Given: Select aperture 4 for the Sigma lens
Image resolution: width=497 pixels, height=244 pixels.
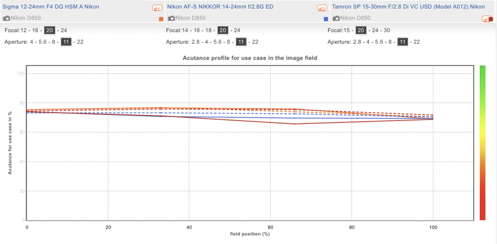Looking at the screenshot, I should coord(32,42).
